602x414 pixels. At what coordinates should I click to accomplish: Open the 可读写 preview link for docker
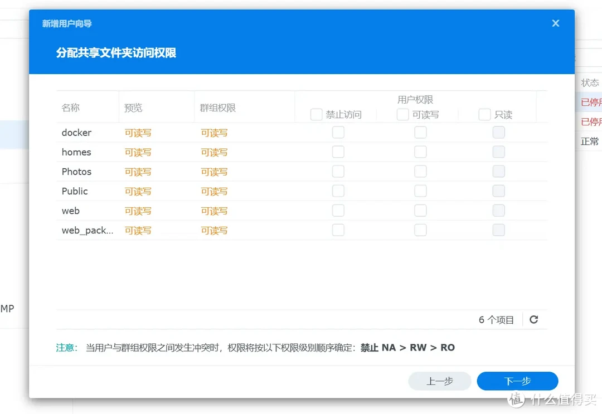(x=138, y=133)
